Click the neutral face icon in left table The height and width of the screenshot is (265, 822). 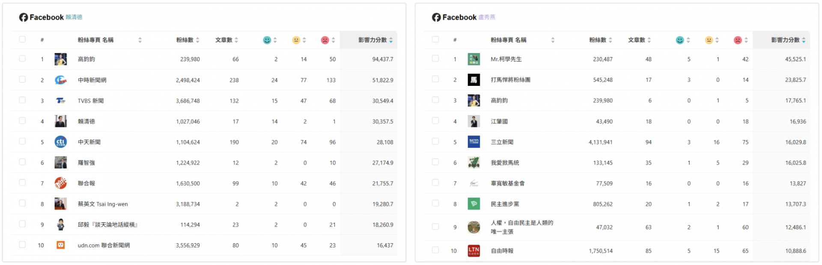[x=296, y=40]
